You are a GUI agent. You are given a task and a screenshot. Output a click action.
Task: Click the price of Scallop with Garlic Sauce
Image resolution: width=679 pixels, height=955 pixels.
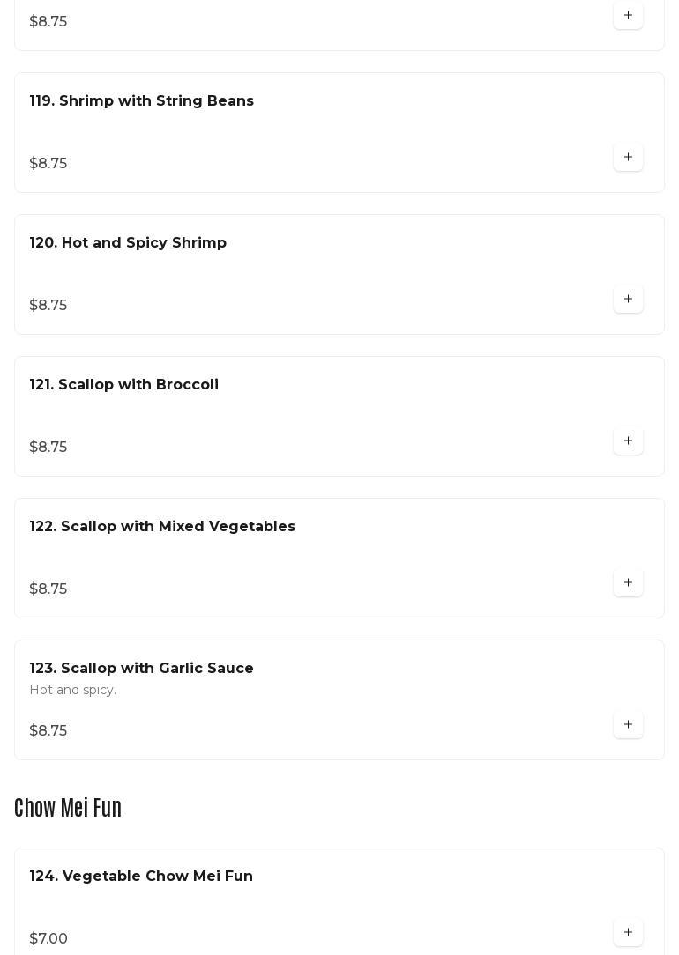(x=48, y=731)
